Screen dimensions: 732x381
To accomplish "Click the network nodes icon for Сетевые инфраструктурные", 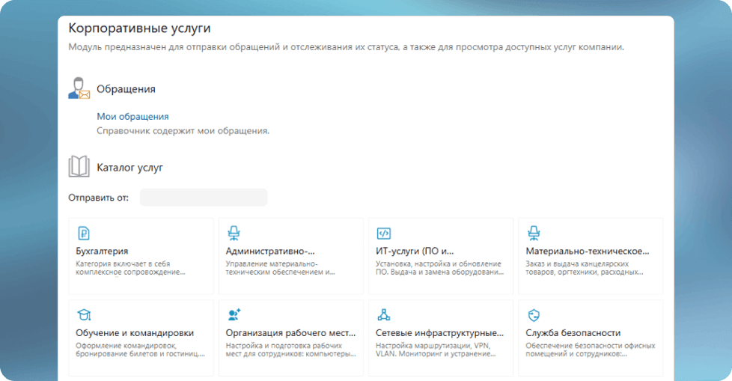I will 383,314.
